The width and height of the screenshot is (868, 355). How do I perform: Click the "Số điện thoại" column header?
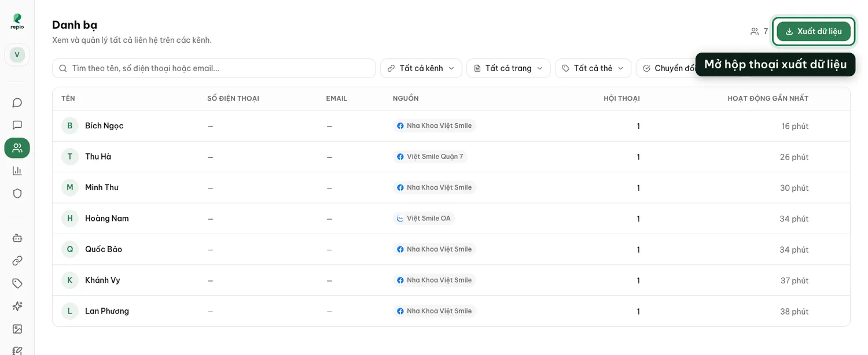click(233, 98)
